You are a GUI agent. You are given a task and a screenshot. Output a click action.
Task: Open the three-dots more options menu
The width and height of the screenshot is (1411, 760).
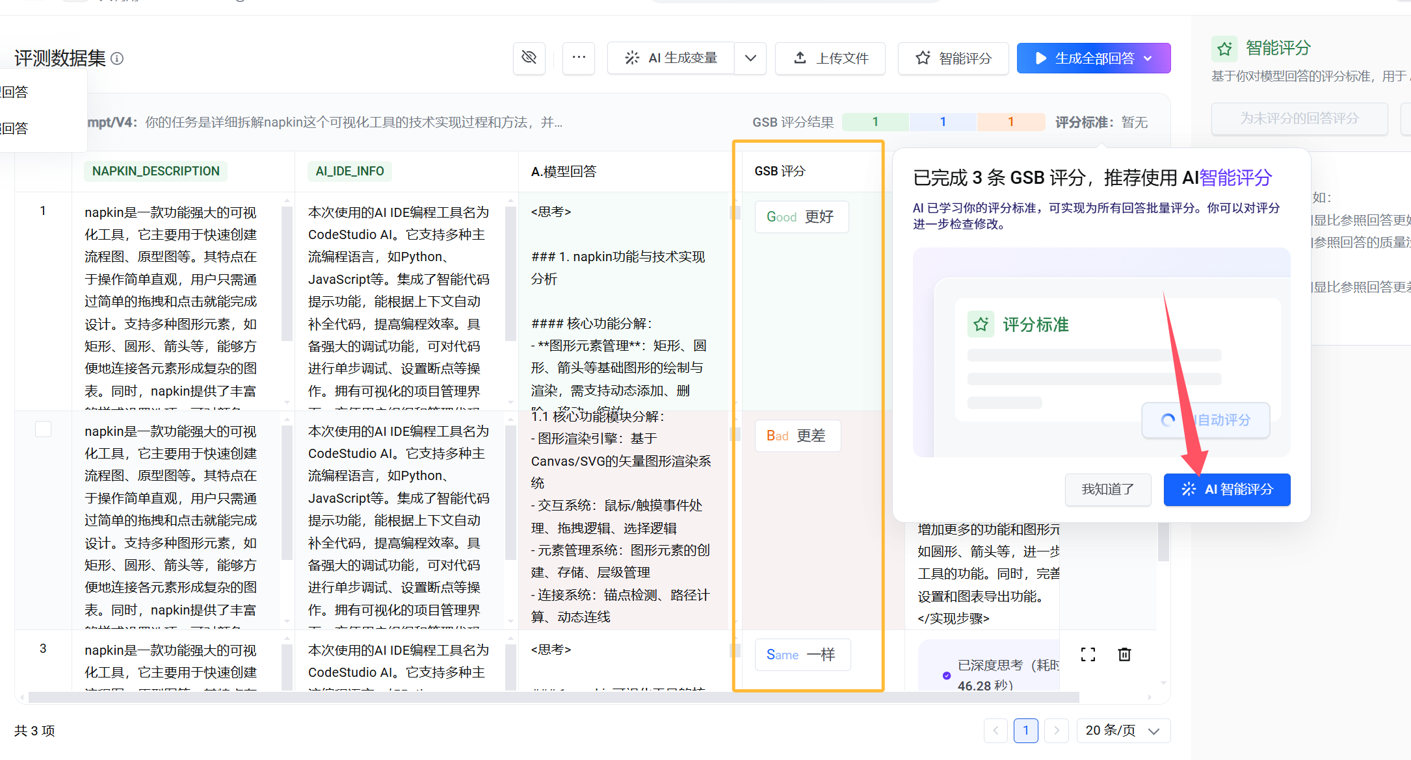pos(579,58)
